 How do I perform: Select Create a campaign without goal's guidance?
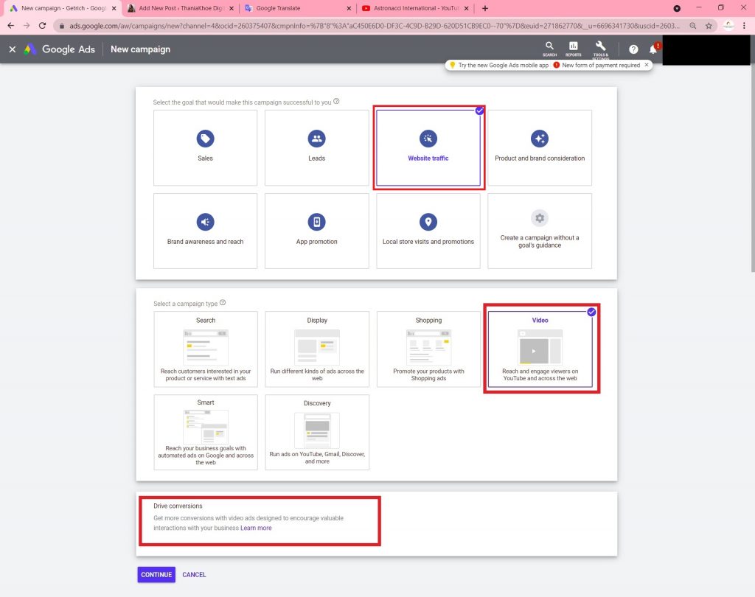[x=540, y=231]
